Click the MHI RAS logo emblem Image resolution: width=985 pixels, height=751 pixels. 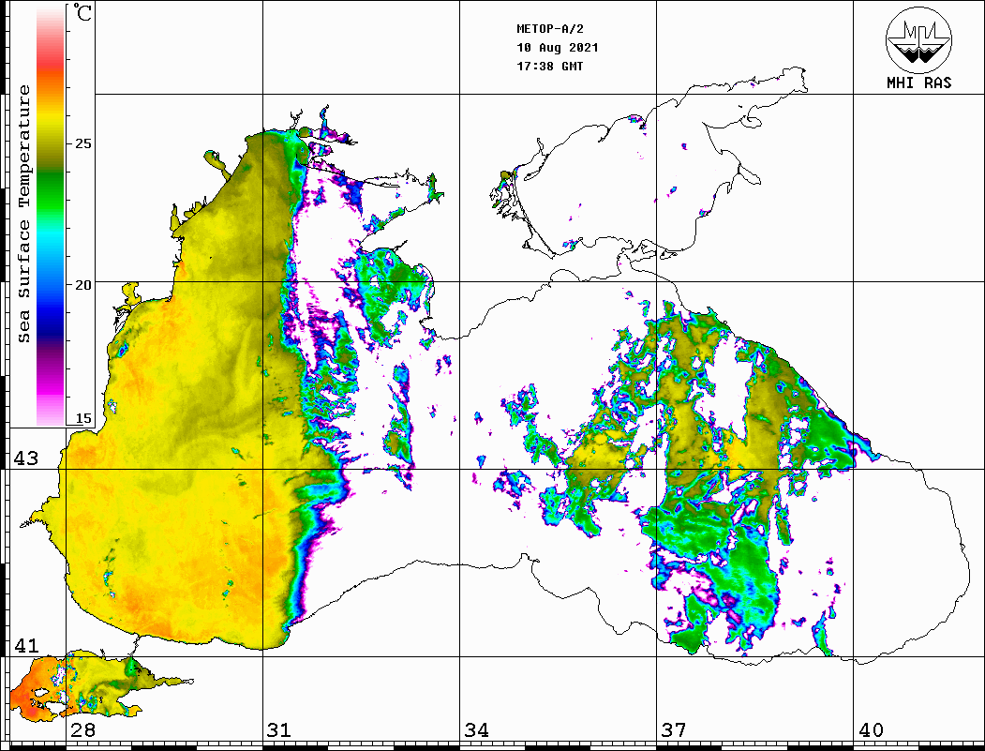(918, 40)
